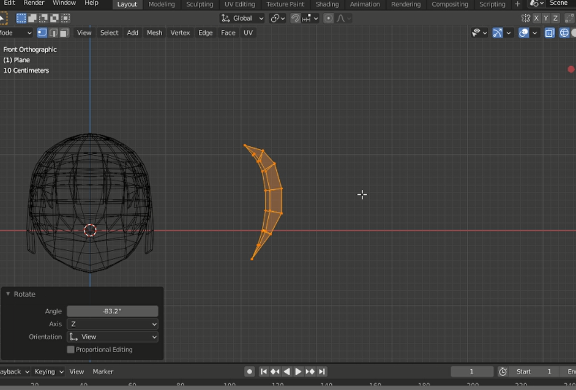The width and height of the screenshot is (576, 390).
Task: Open the Edge menu
Action: [x=205, y=32]
